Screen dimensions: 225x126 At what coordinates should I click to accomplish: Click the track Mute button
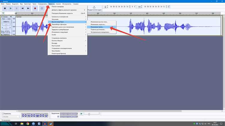coord(3,19)
